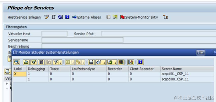
Task: Click the views icon after print
Action: point(99,62)
